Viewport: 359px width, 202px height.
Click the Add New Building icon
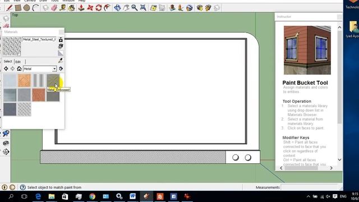pyautogui.click(x=172, y=8)
